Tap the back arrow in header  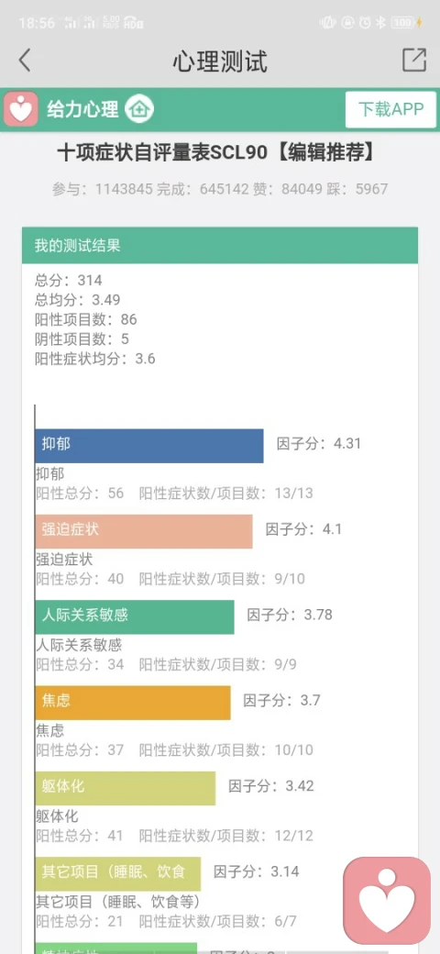click(25, 61)
